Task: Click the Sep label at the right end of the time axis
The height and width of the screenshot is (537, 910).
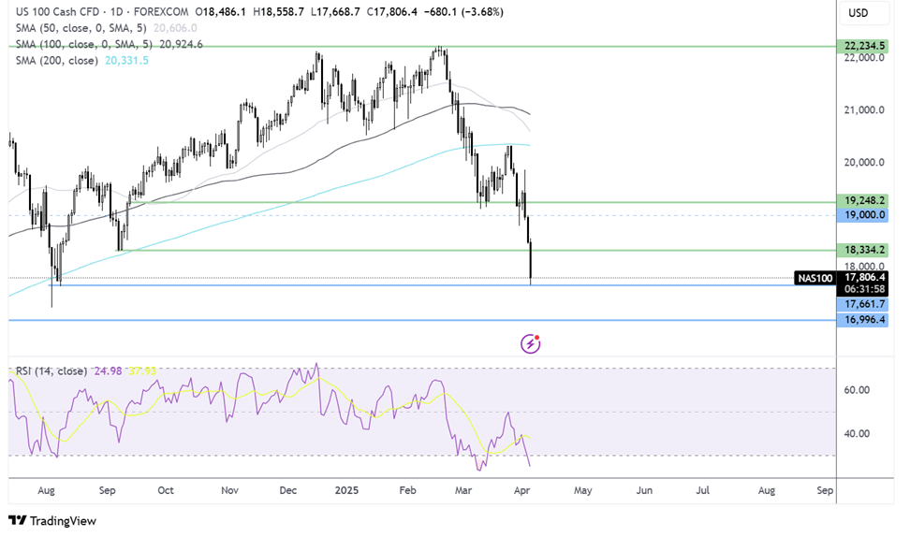Action: [825, 490]
